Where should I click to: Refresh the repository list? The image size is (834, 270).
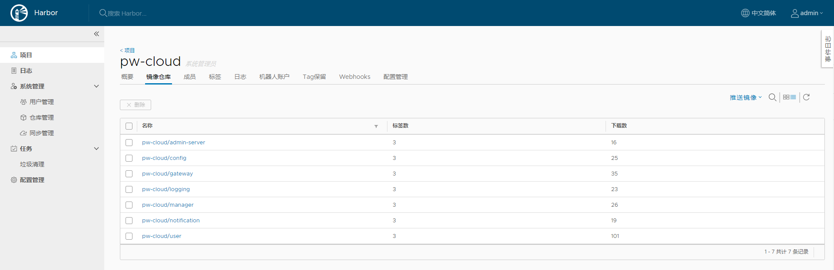806,98
